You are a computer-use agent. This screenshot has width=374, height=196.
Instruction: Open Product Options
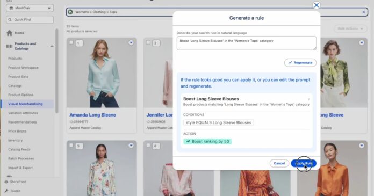21,95
